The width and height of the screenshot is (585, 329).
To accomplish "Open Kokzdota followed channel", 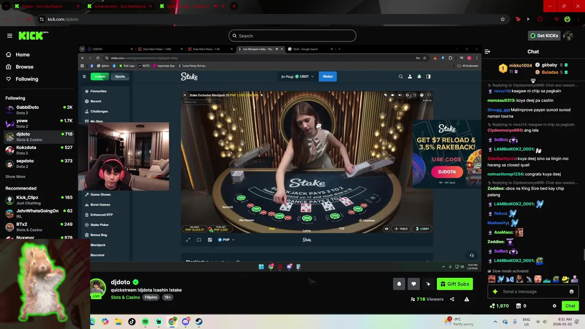I will click(x=39, y=150).
